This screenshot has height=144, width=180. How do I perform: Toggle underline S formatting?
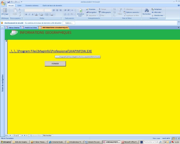click(x=33, y=14)
